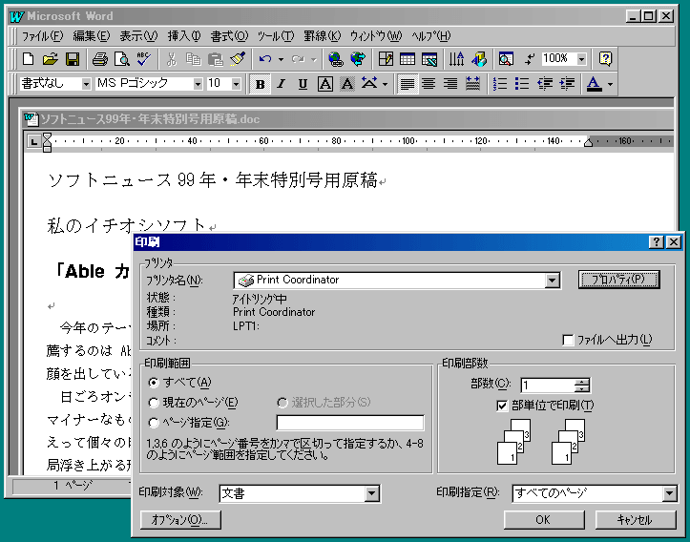This screenshot has height=542, width=690.
Task: Run spelling check (ABC checkmark)
Action: tap(144, 59)
